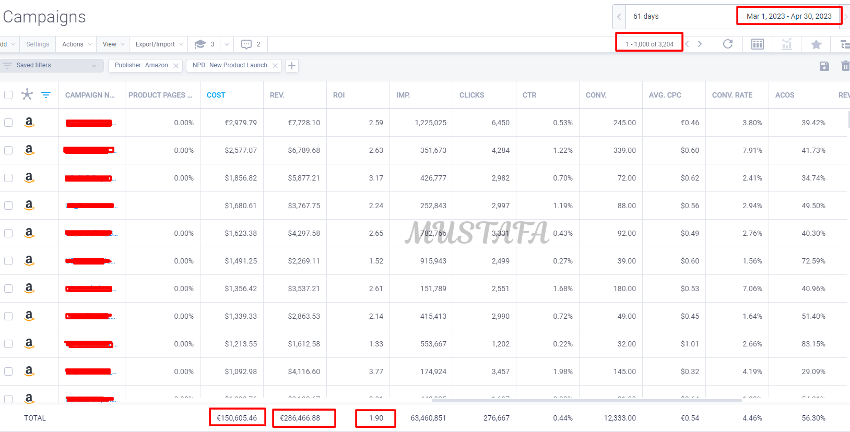This screenshot has width=850, height=432.
Task: Click the plus icon to add filter
Action: point(292,66)
